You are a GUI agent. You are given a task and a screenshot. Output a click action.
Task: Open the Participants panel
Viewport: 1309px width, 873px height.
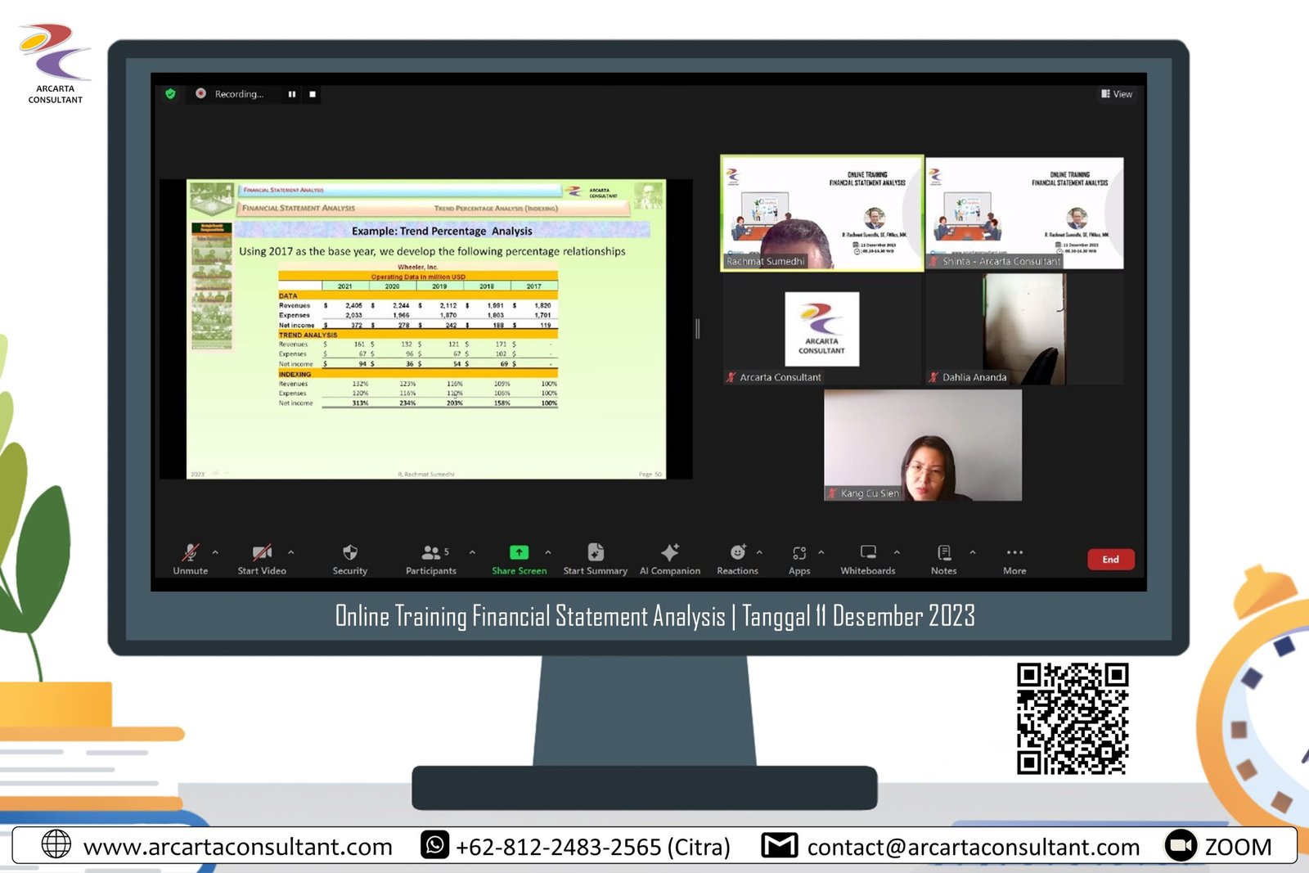point(431,559)
